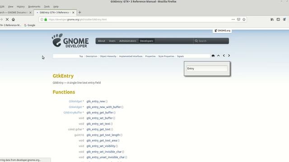Jump to Signals section link

point(181,56)
